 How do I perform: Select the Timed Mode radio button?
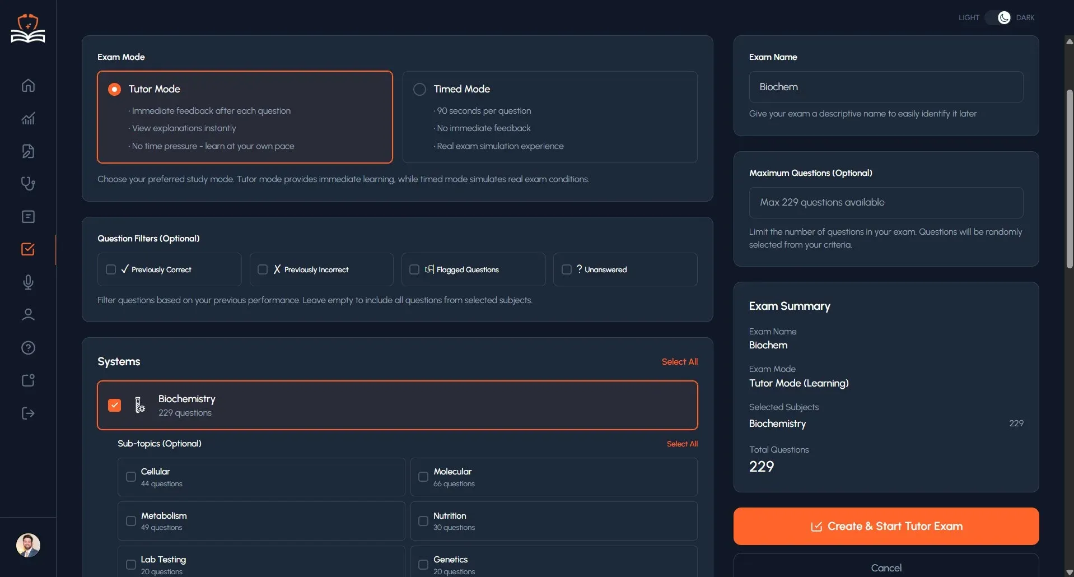(x=419, y=89)
